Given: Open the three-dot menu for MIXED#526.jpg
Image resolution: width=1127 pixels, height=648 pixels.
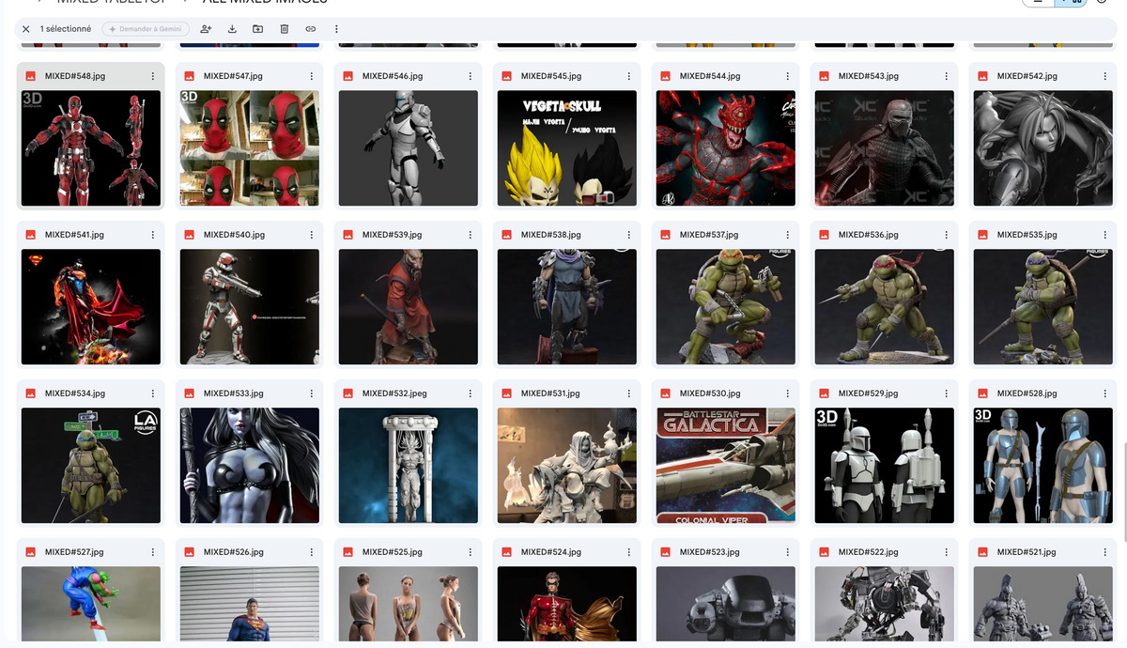Looking at the screenshot, I should pyautogui.click(x=312, y=552).
